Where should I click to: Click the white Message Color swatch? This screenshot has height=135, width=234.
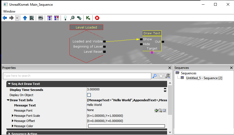(126, 126)
